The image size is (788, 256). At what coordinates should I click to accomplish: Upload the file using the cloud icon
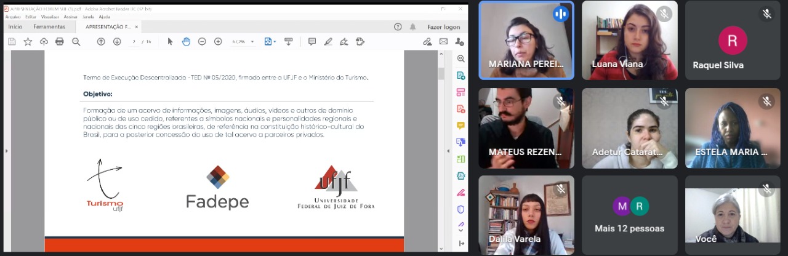pos(44,41)
